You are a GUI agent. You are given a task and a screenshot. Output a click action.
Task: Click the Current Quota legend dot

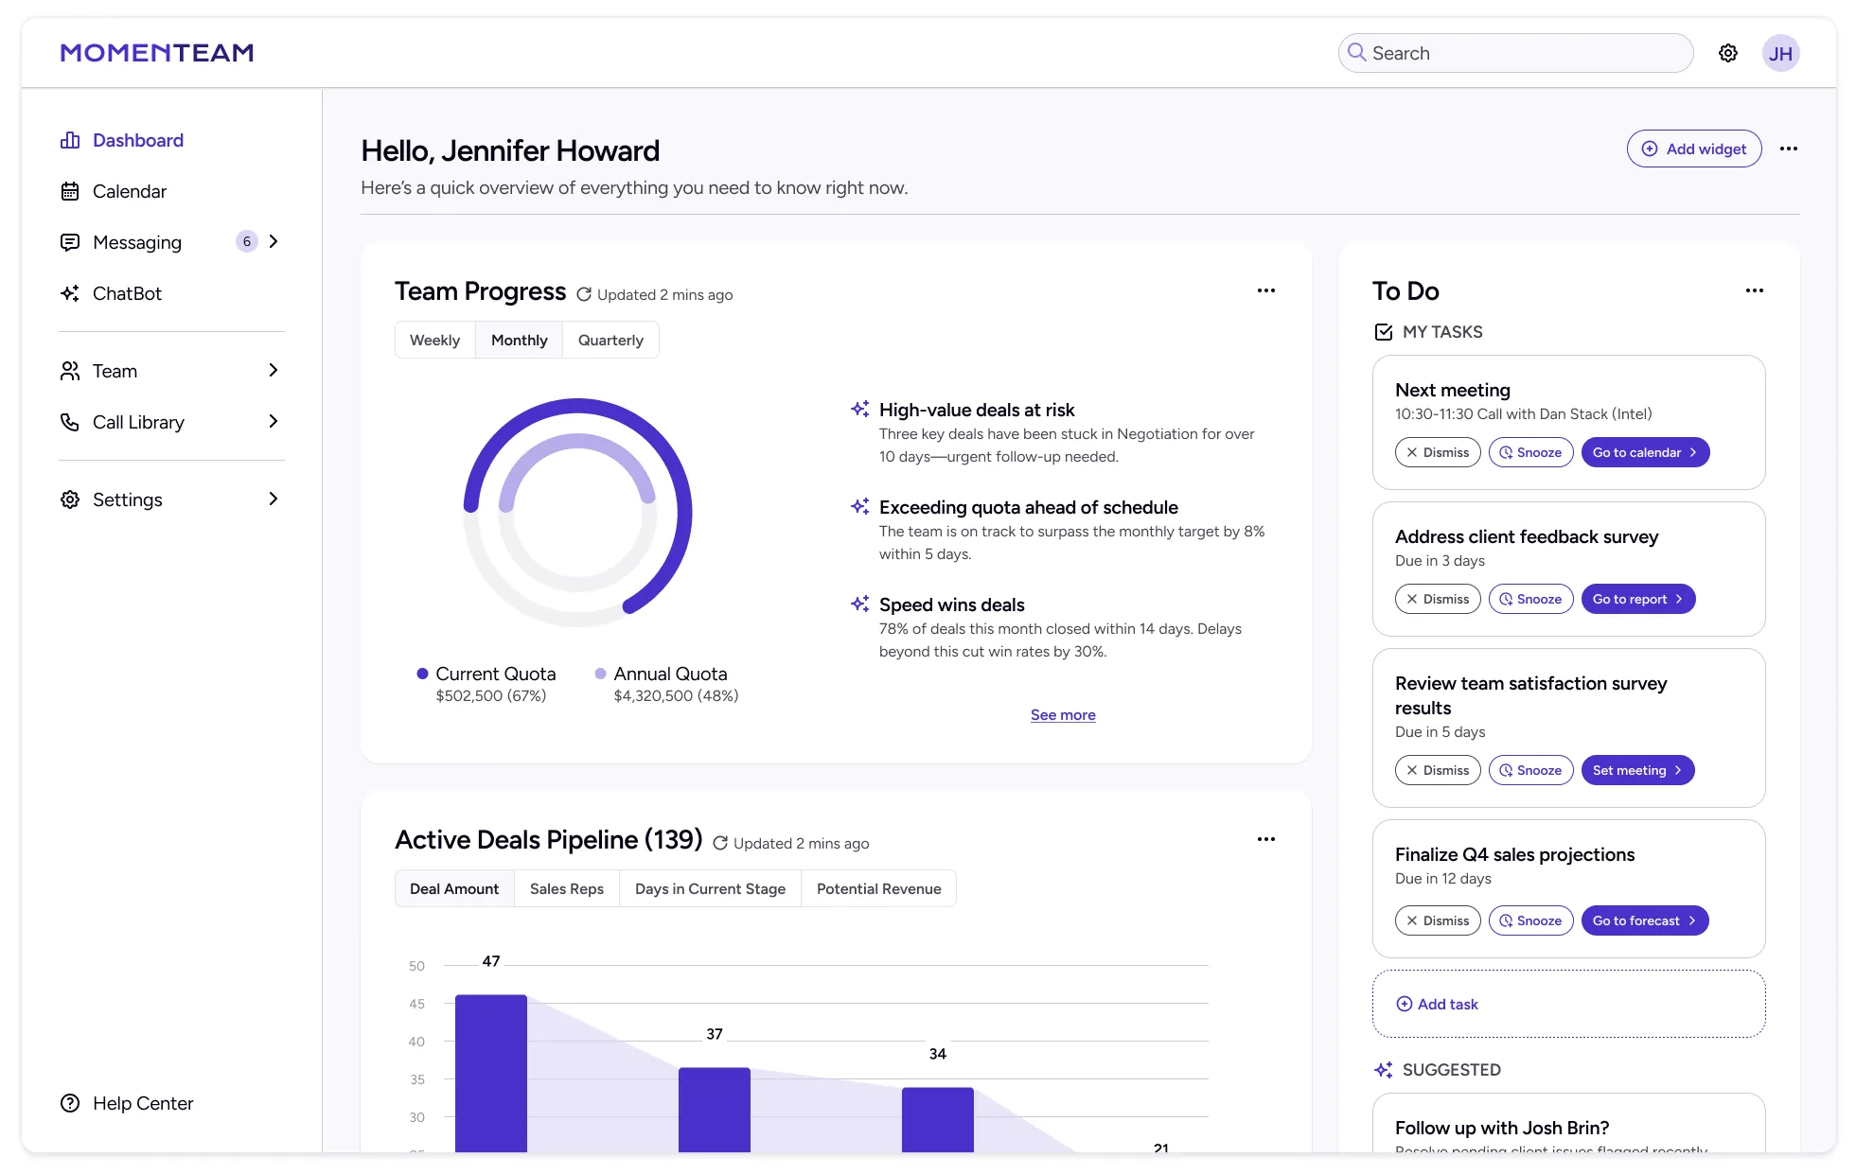click(422, 674)
